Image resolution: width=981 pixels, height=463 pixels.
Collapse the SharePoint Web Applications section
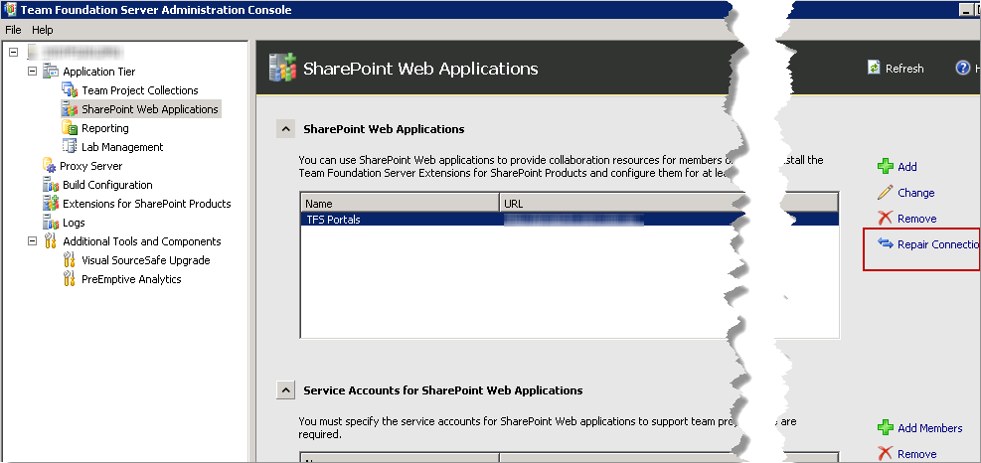(x=285, y=129)
